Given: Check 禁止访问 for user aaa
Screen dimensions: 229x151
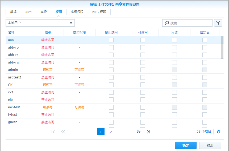Looking at the screenshot, I should coord(111,40).
